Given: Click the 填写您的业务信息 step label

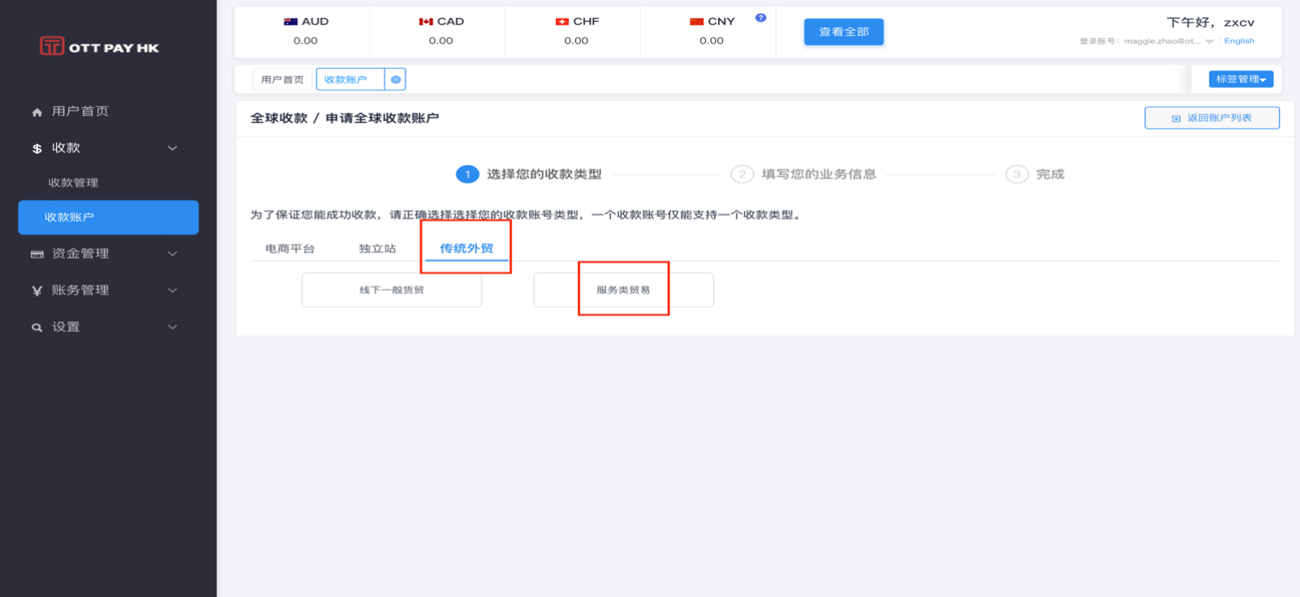Looking at the screenshot, I should pos(819,174).
